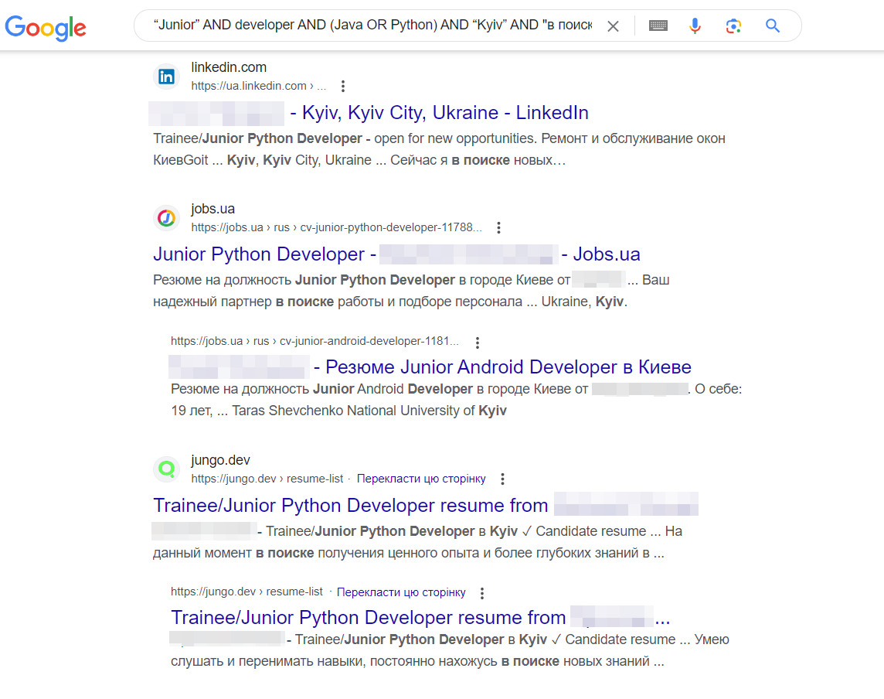Open second Trainee/Junior Python Developer resume title ending with ellipsis

[420, 617]
